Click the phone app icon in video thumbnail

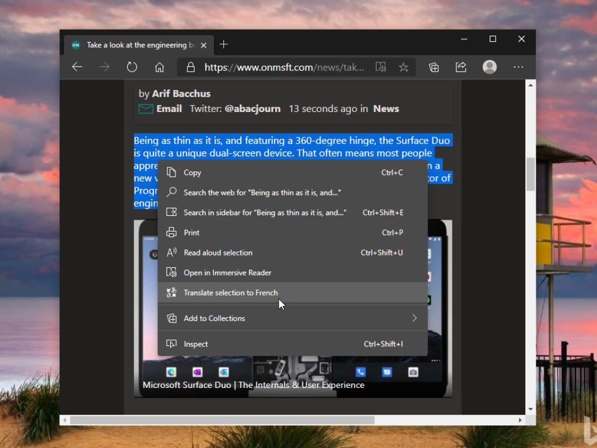[360, 372]
